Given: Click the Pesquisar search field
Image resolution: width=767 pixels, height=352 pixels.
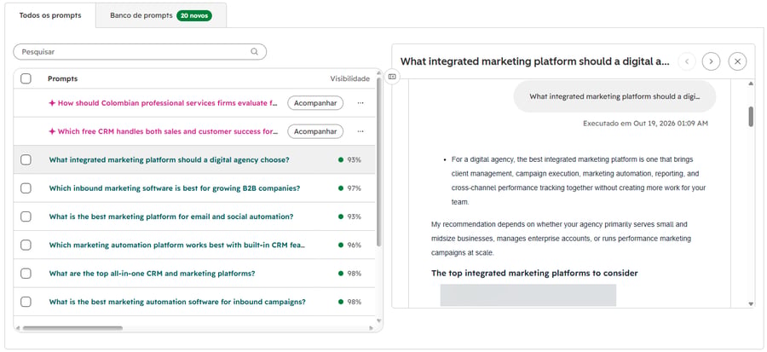Looking at the screenshot, I should [x=140, y=52].
